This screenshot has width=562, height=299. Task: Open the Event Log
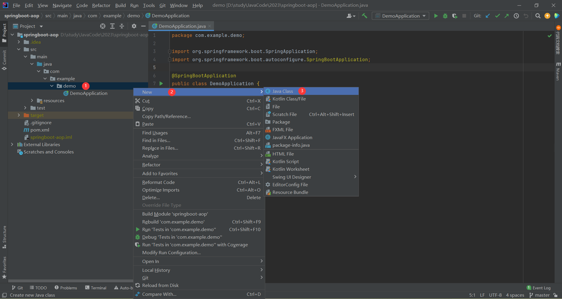[539, 288]
